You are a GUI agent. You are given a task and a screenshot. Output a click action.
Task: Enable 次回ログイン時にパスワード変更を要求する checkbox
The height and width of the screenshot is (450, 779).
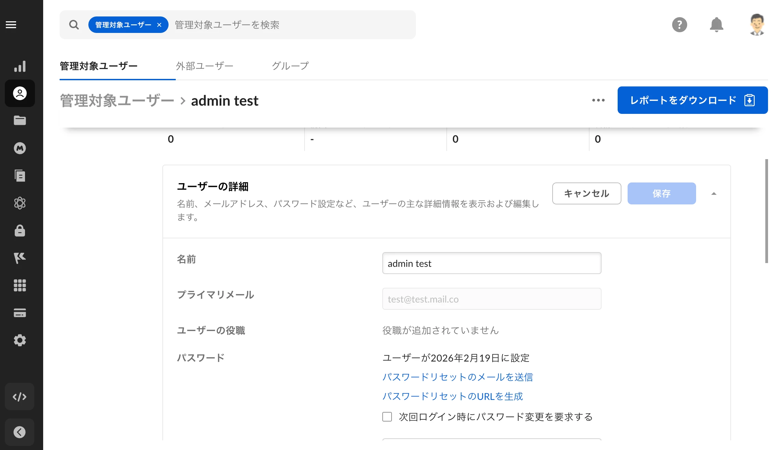point(387,417)
